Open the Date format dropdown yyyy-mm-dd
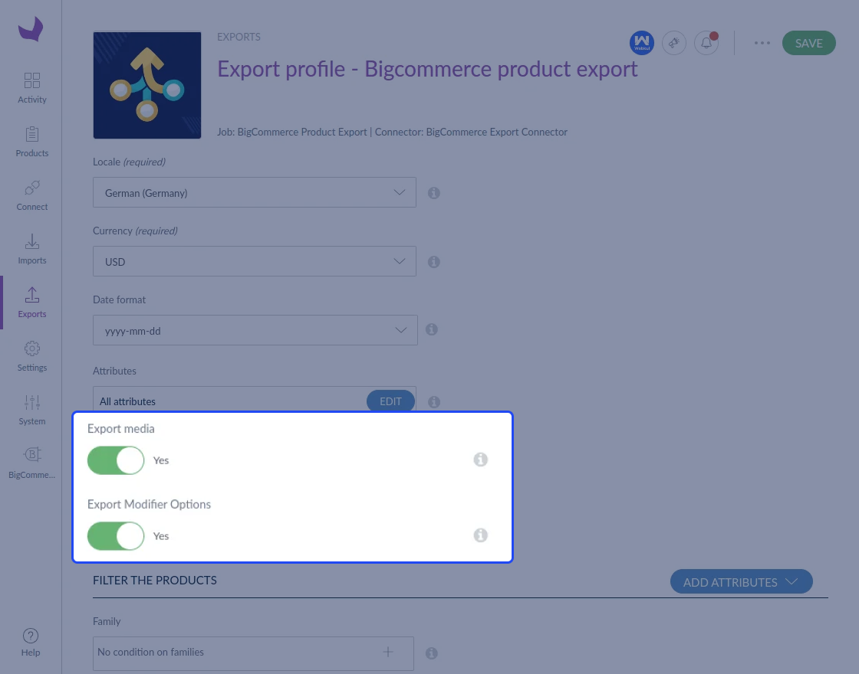This screenshot has width=859, height=674. [x=255, y=330]
